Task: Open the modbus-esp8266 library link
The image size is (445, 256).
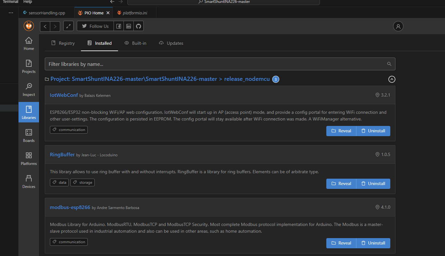Action: (70, 207)
